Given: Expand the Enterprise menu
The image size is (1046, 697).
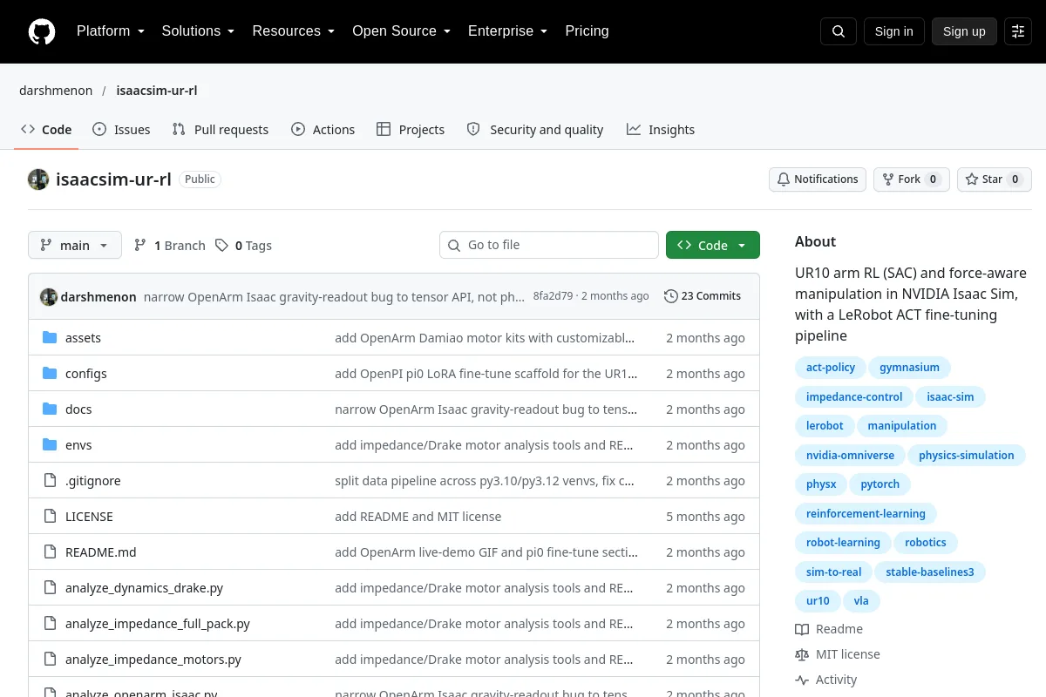Looking at the screenshot, I should 508,31.
